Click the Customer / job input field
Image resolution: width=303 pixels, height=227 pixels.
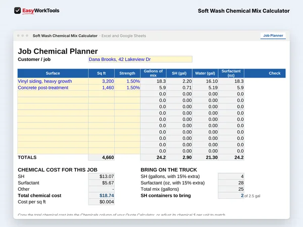(140, 59)
